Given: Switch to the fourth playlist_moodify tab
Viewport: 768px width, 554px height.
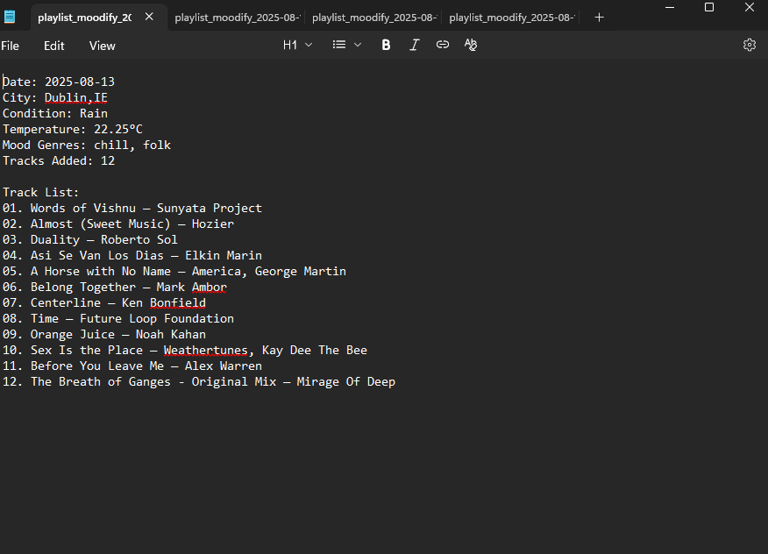Looking at the screenshot, I should tap(511, 18).
